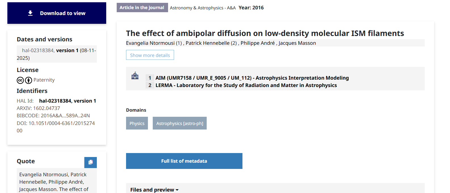The image size is (450, 193).
Task: Click the download arrow icon
Action: 30,13
